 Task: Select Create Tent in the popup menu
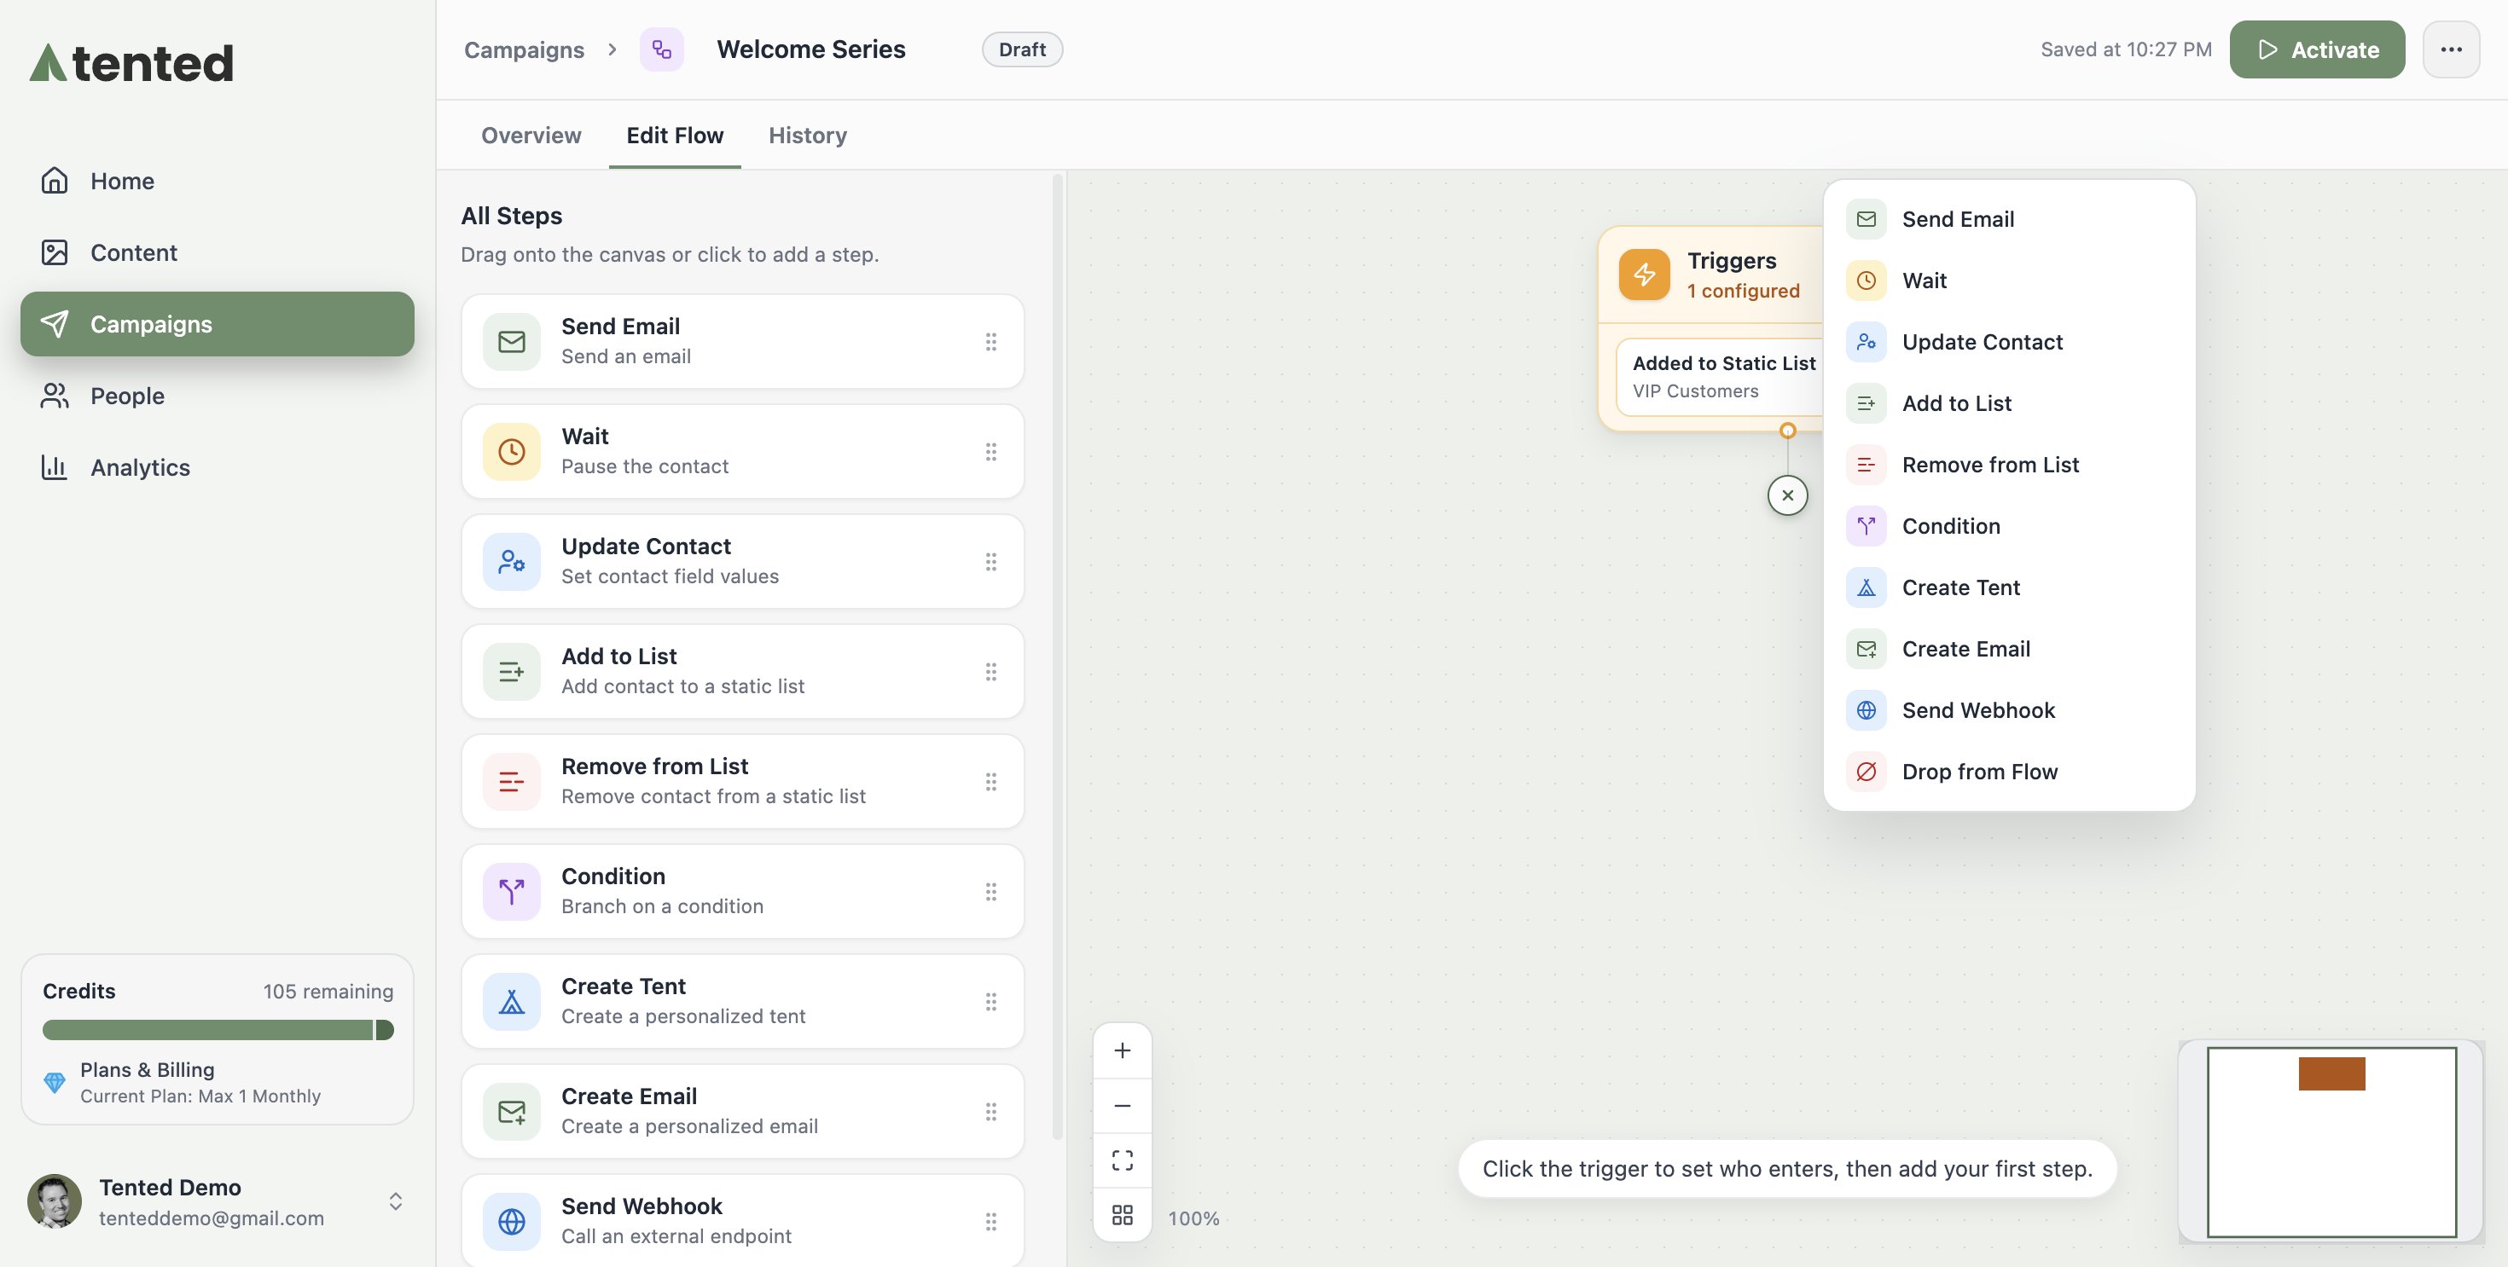click(2009, 587)
